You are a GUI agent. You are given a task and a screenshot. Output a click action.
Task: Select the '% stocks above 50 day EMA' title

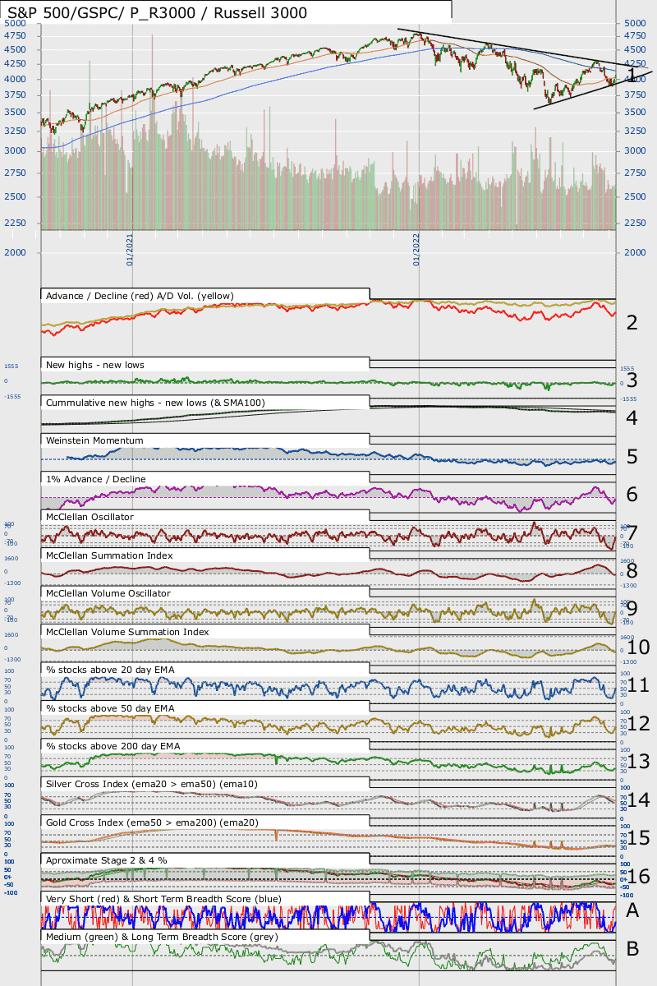point(110,707)
